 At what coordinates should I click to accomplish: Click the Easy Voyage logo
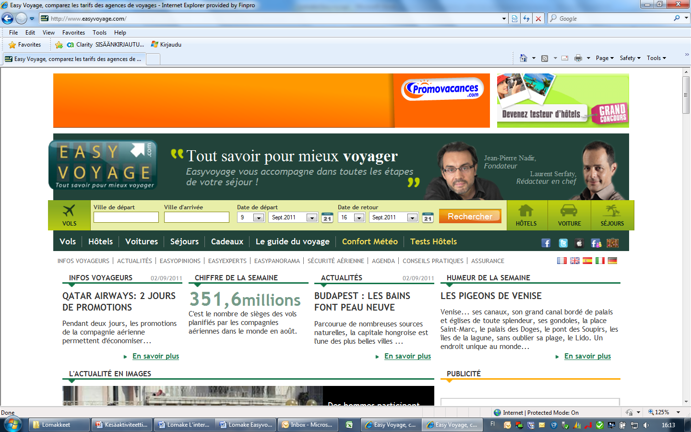(x=103, y=165)
